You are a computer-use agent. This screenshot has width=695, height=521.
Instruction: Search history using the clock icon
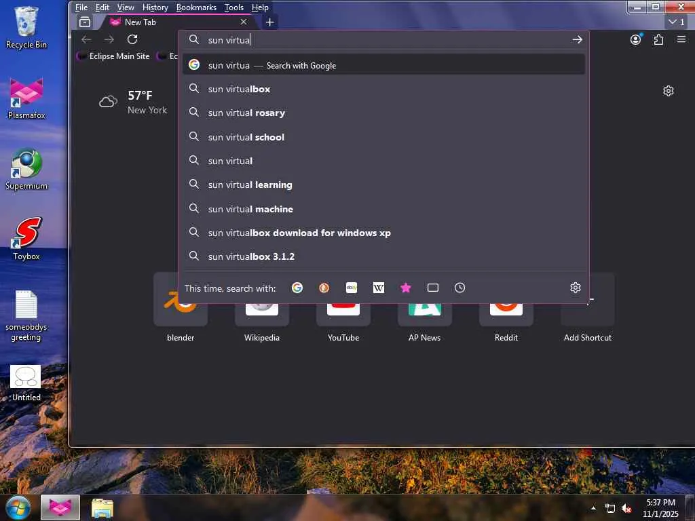pos(460,288)
